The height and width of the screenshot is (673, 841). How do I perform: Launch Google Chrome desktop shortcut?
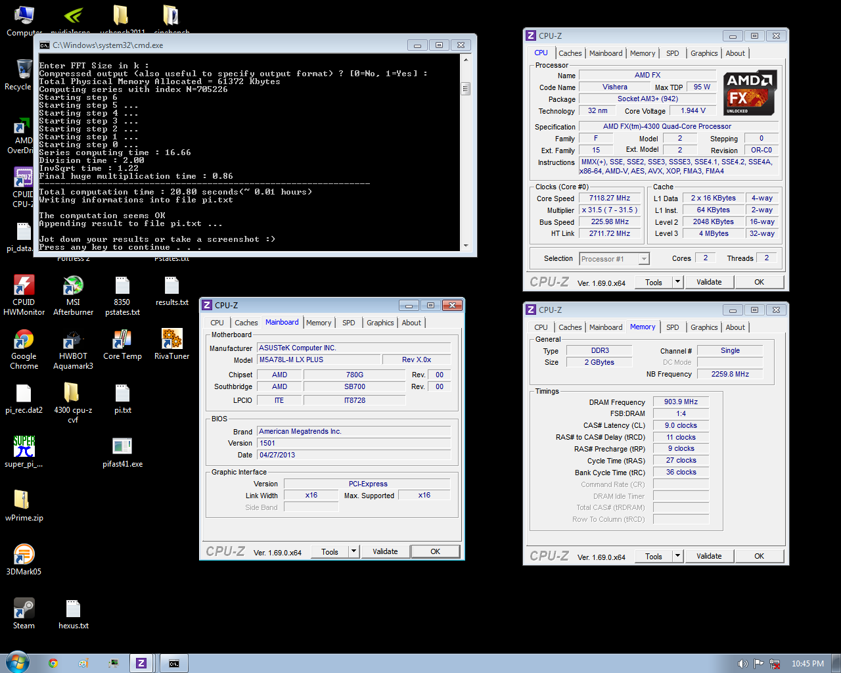(x=24, y=350)
